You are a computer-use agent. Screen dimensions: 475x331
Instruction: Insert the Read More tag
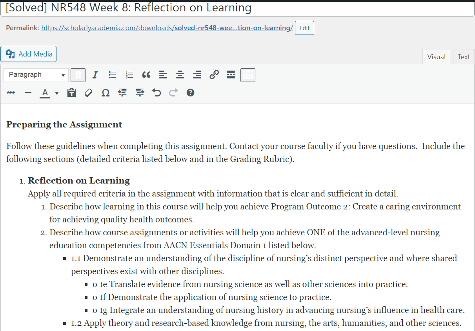click(231, 75)
